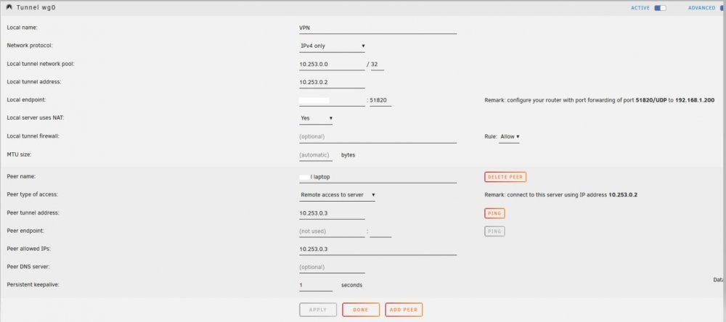Viewport: 726px width, 322px height.
Task: Toggle the ADVANCED view switch
Action: point(722,8)
